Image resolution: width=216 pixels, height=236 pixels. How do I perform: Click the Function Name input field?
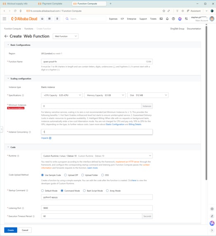tap(97, 61)
